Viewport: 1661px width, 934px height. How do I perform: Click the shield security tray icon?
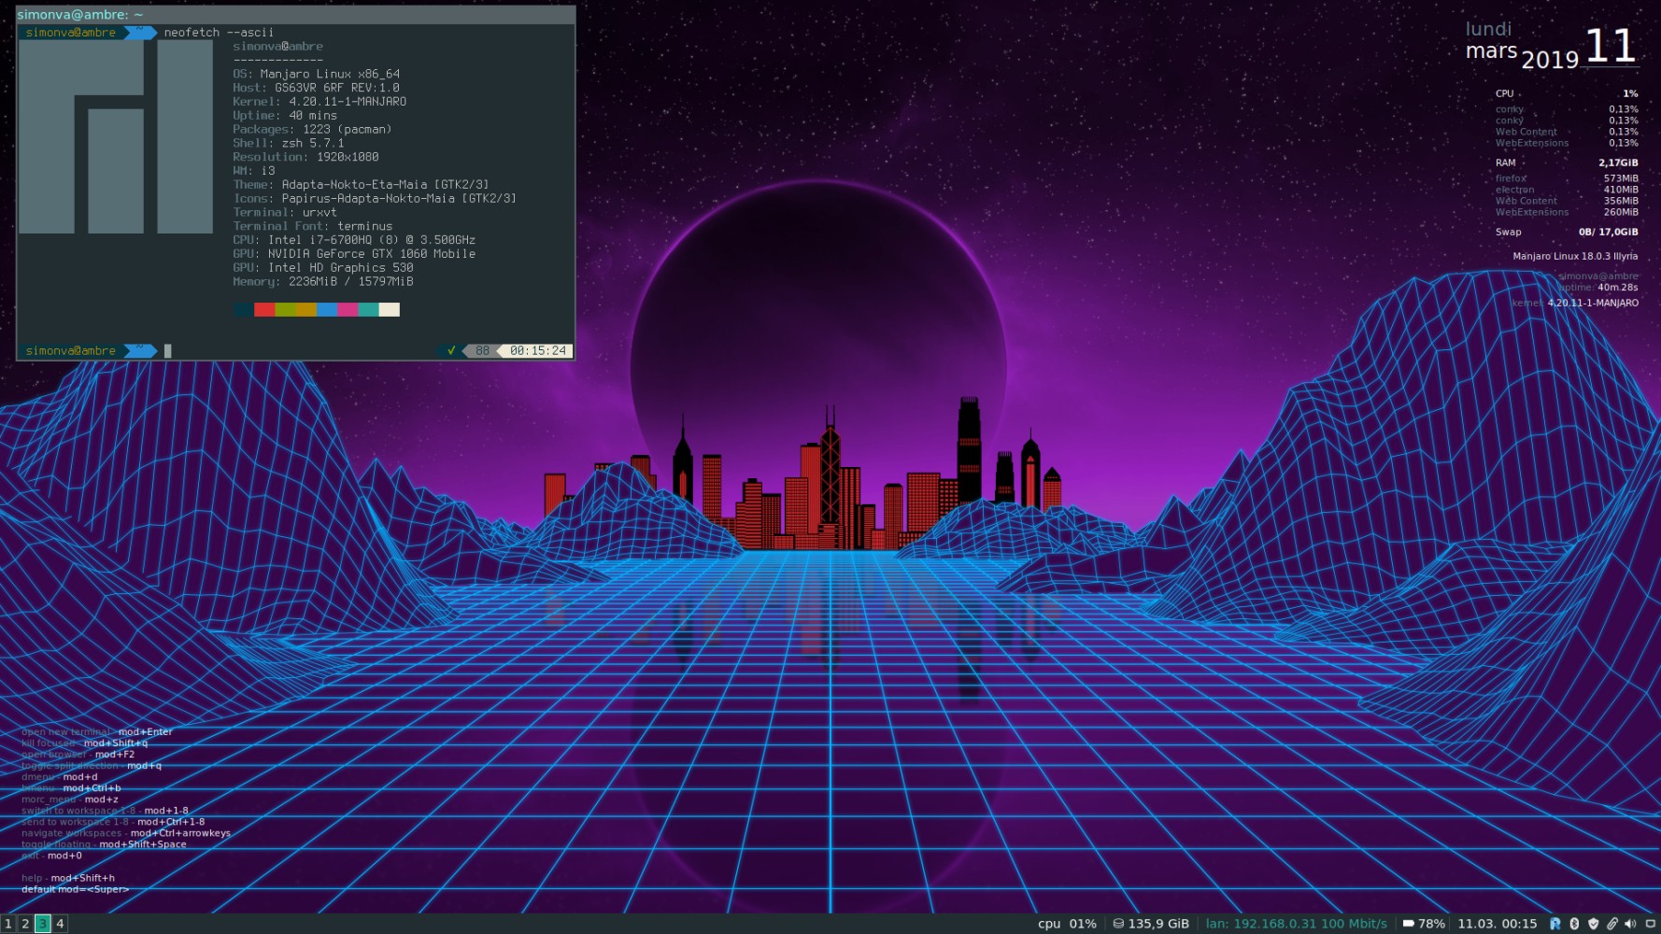pos(1594,924)
